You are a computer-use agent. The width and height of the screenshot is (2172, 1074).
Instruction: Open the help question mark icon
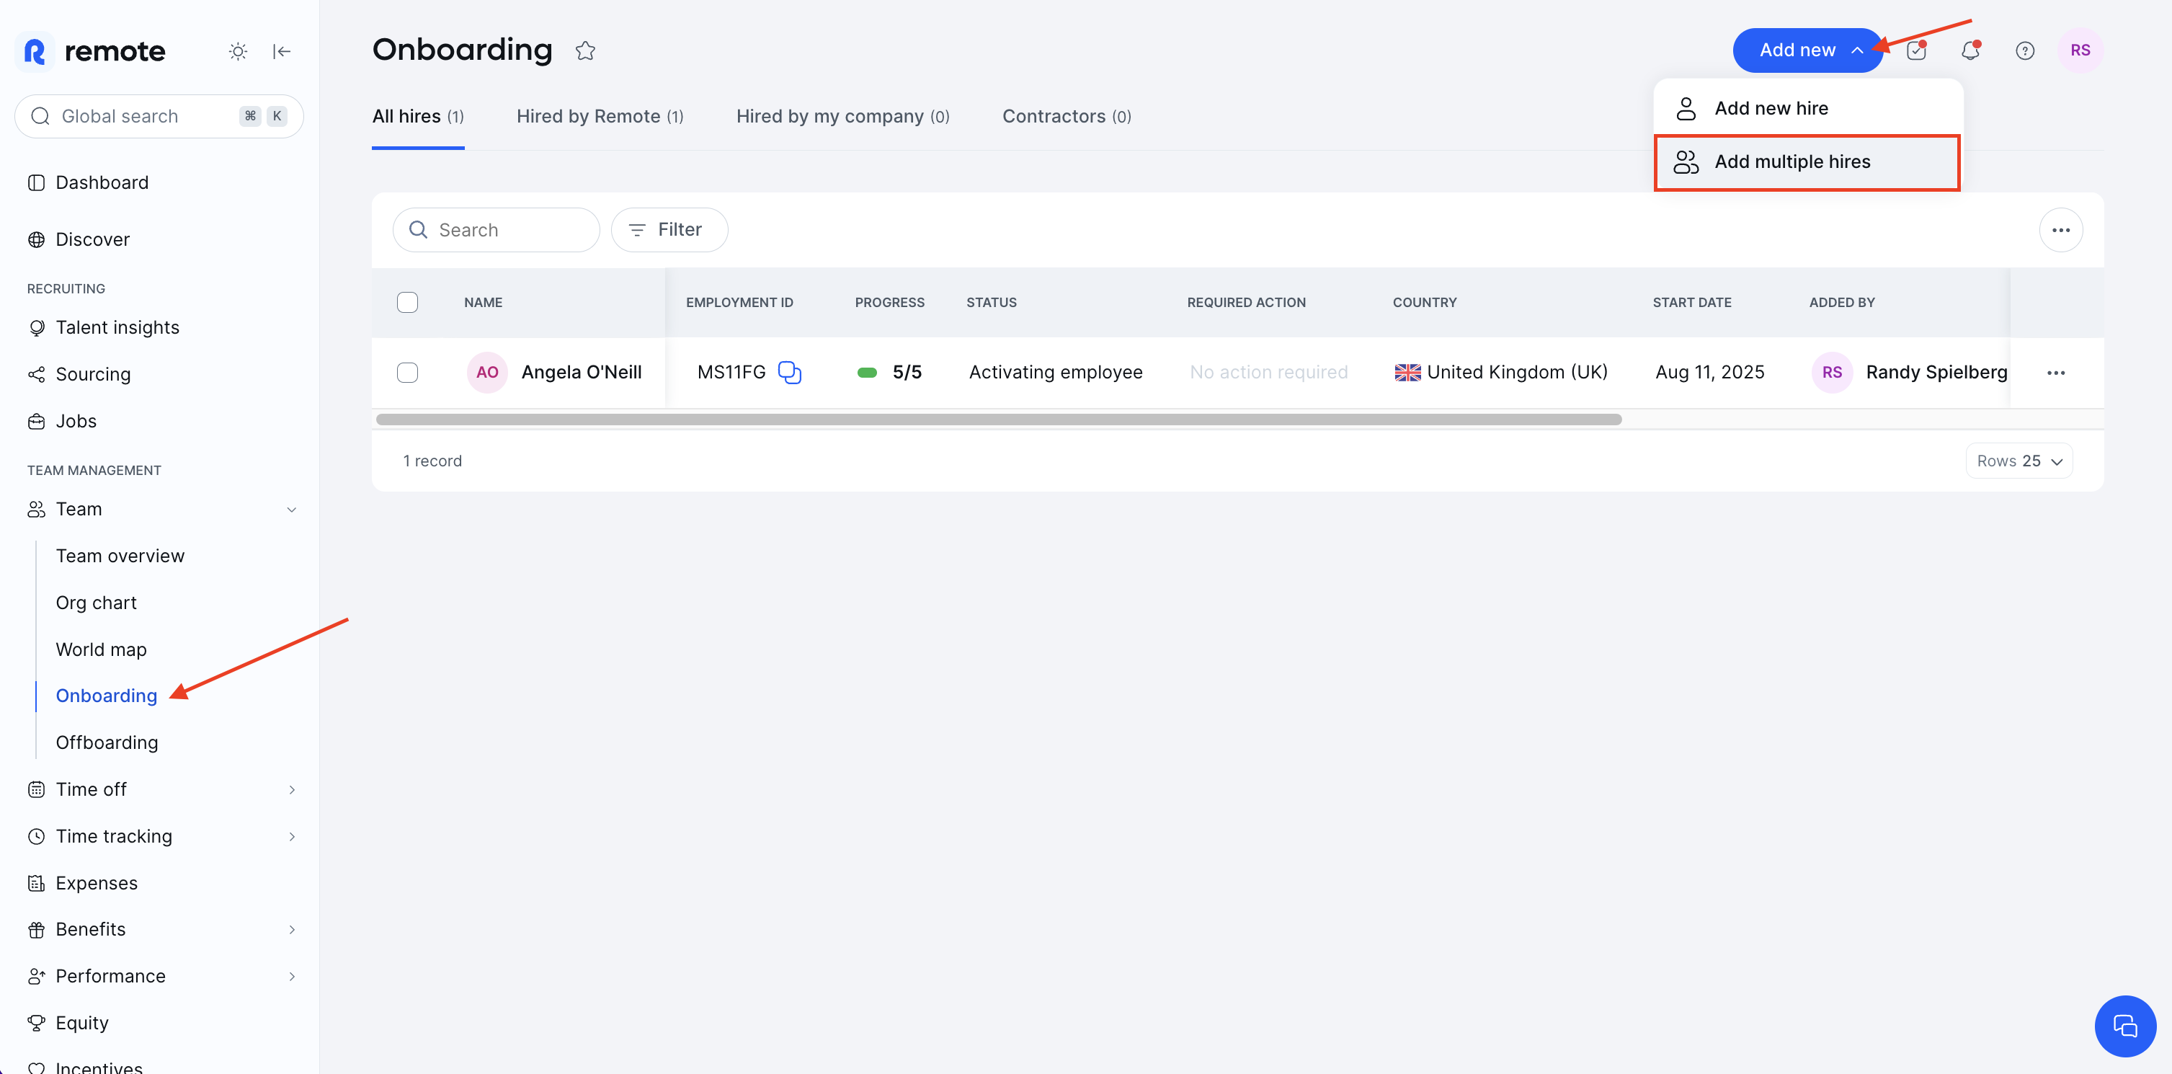tap(2024, 50)
